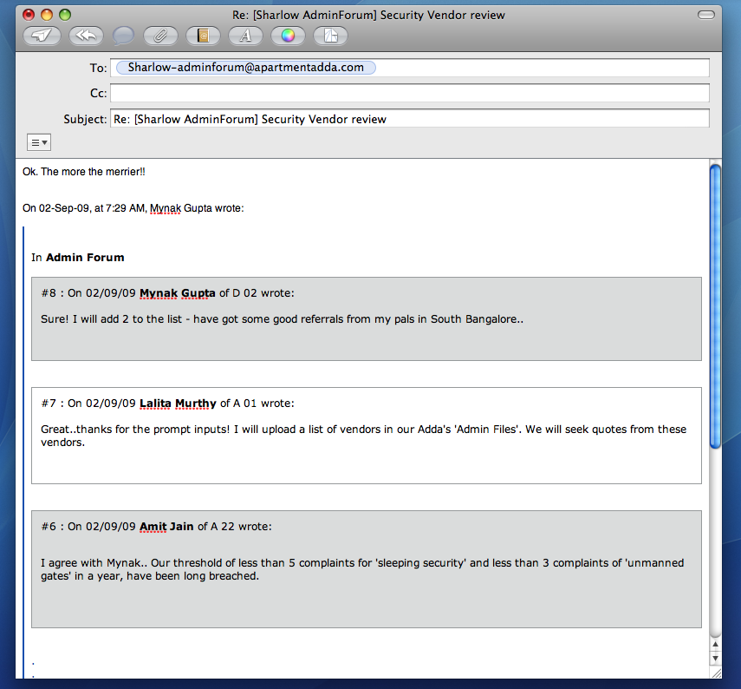Click the Reply All double-arrow toolbar button
The image size is (741, 689).
[86, 36]
